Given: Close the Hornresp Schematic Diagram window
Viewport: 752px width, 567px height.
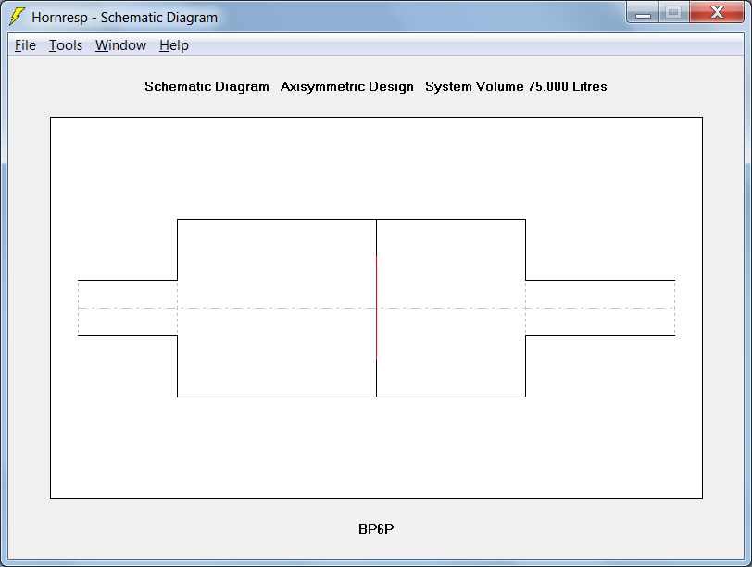Looking at the screenshot, I should 717,12.
